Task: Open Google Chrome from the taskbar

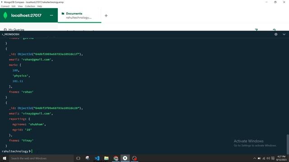Action: click(116, 158)
